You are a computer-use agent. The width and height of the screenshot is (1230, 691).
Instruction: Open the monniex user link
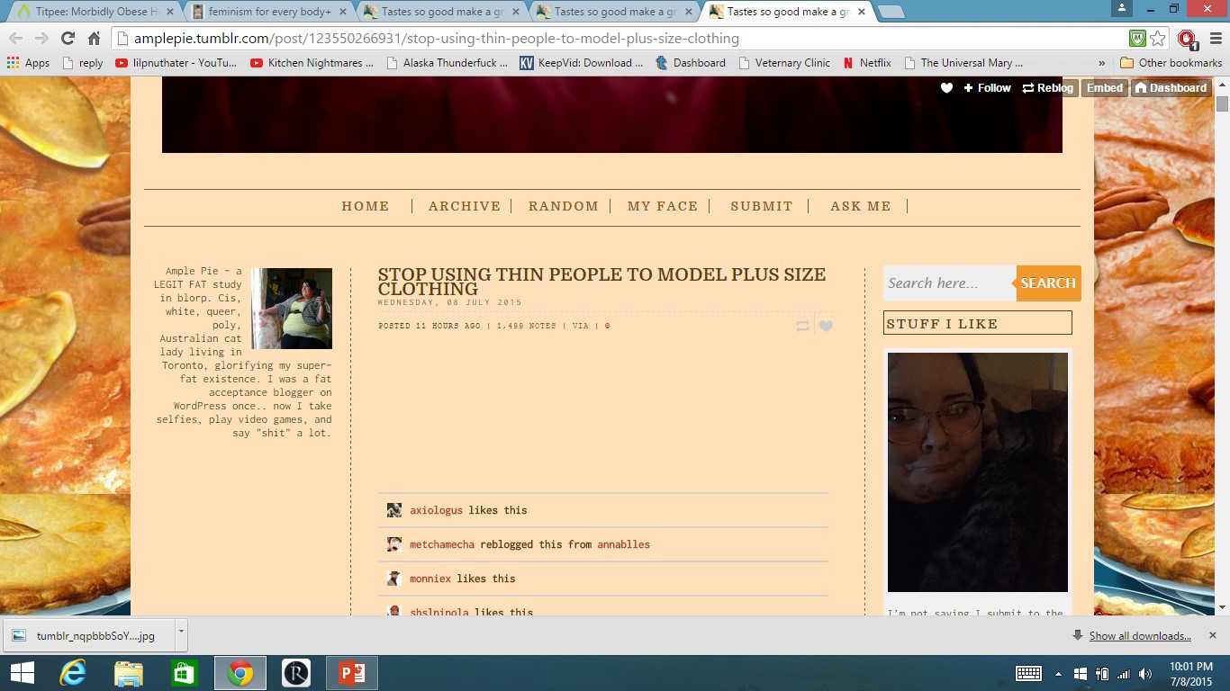(430, 579)
